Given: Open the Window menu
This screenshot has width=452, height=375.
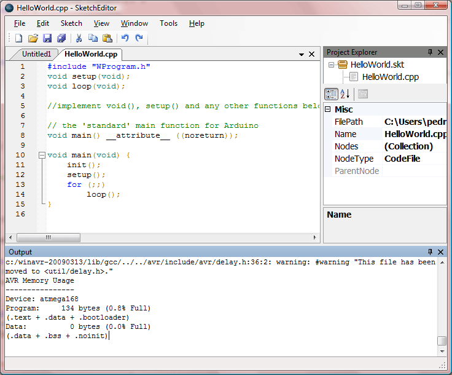Looking at the screenshot, I should tap(134, 23).
